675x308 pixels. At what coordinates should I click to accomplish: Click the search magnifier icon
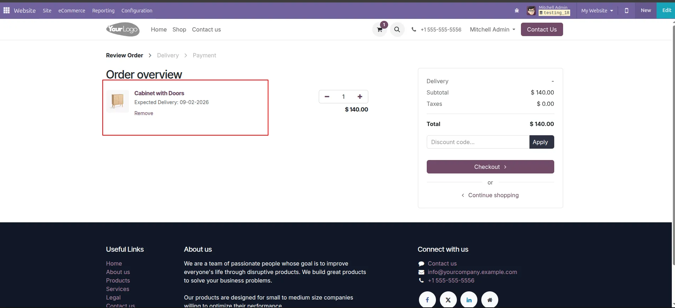(x=397, y=30)
